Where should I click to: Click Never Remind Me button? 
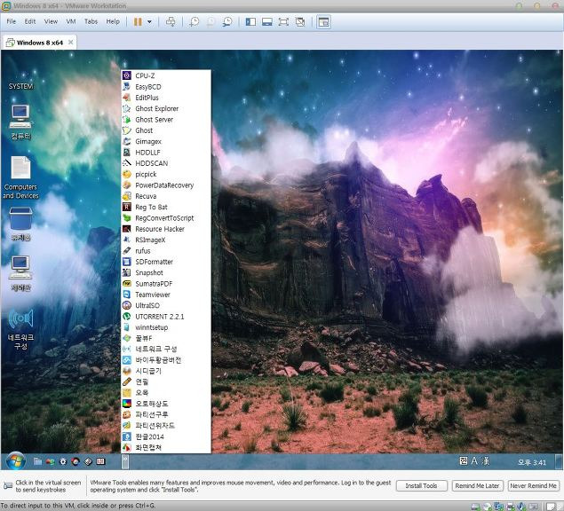tap(534, 486)
